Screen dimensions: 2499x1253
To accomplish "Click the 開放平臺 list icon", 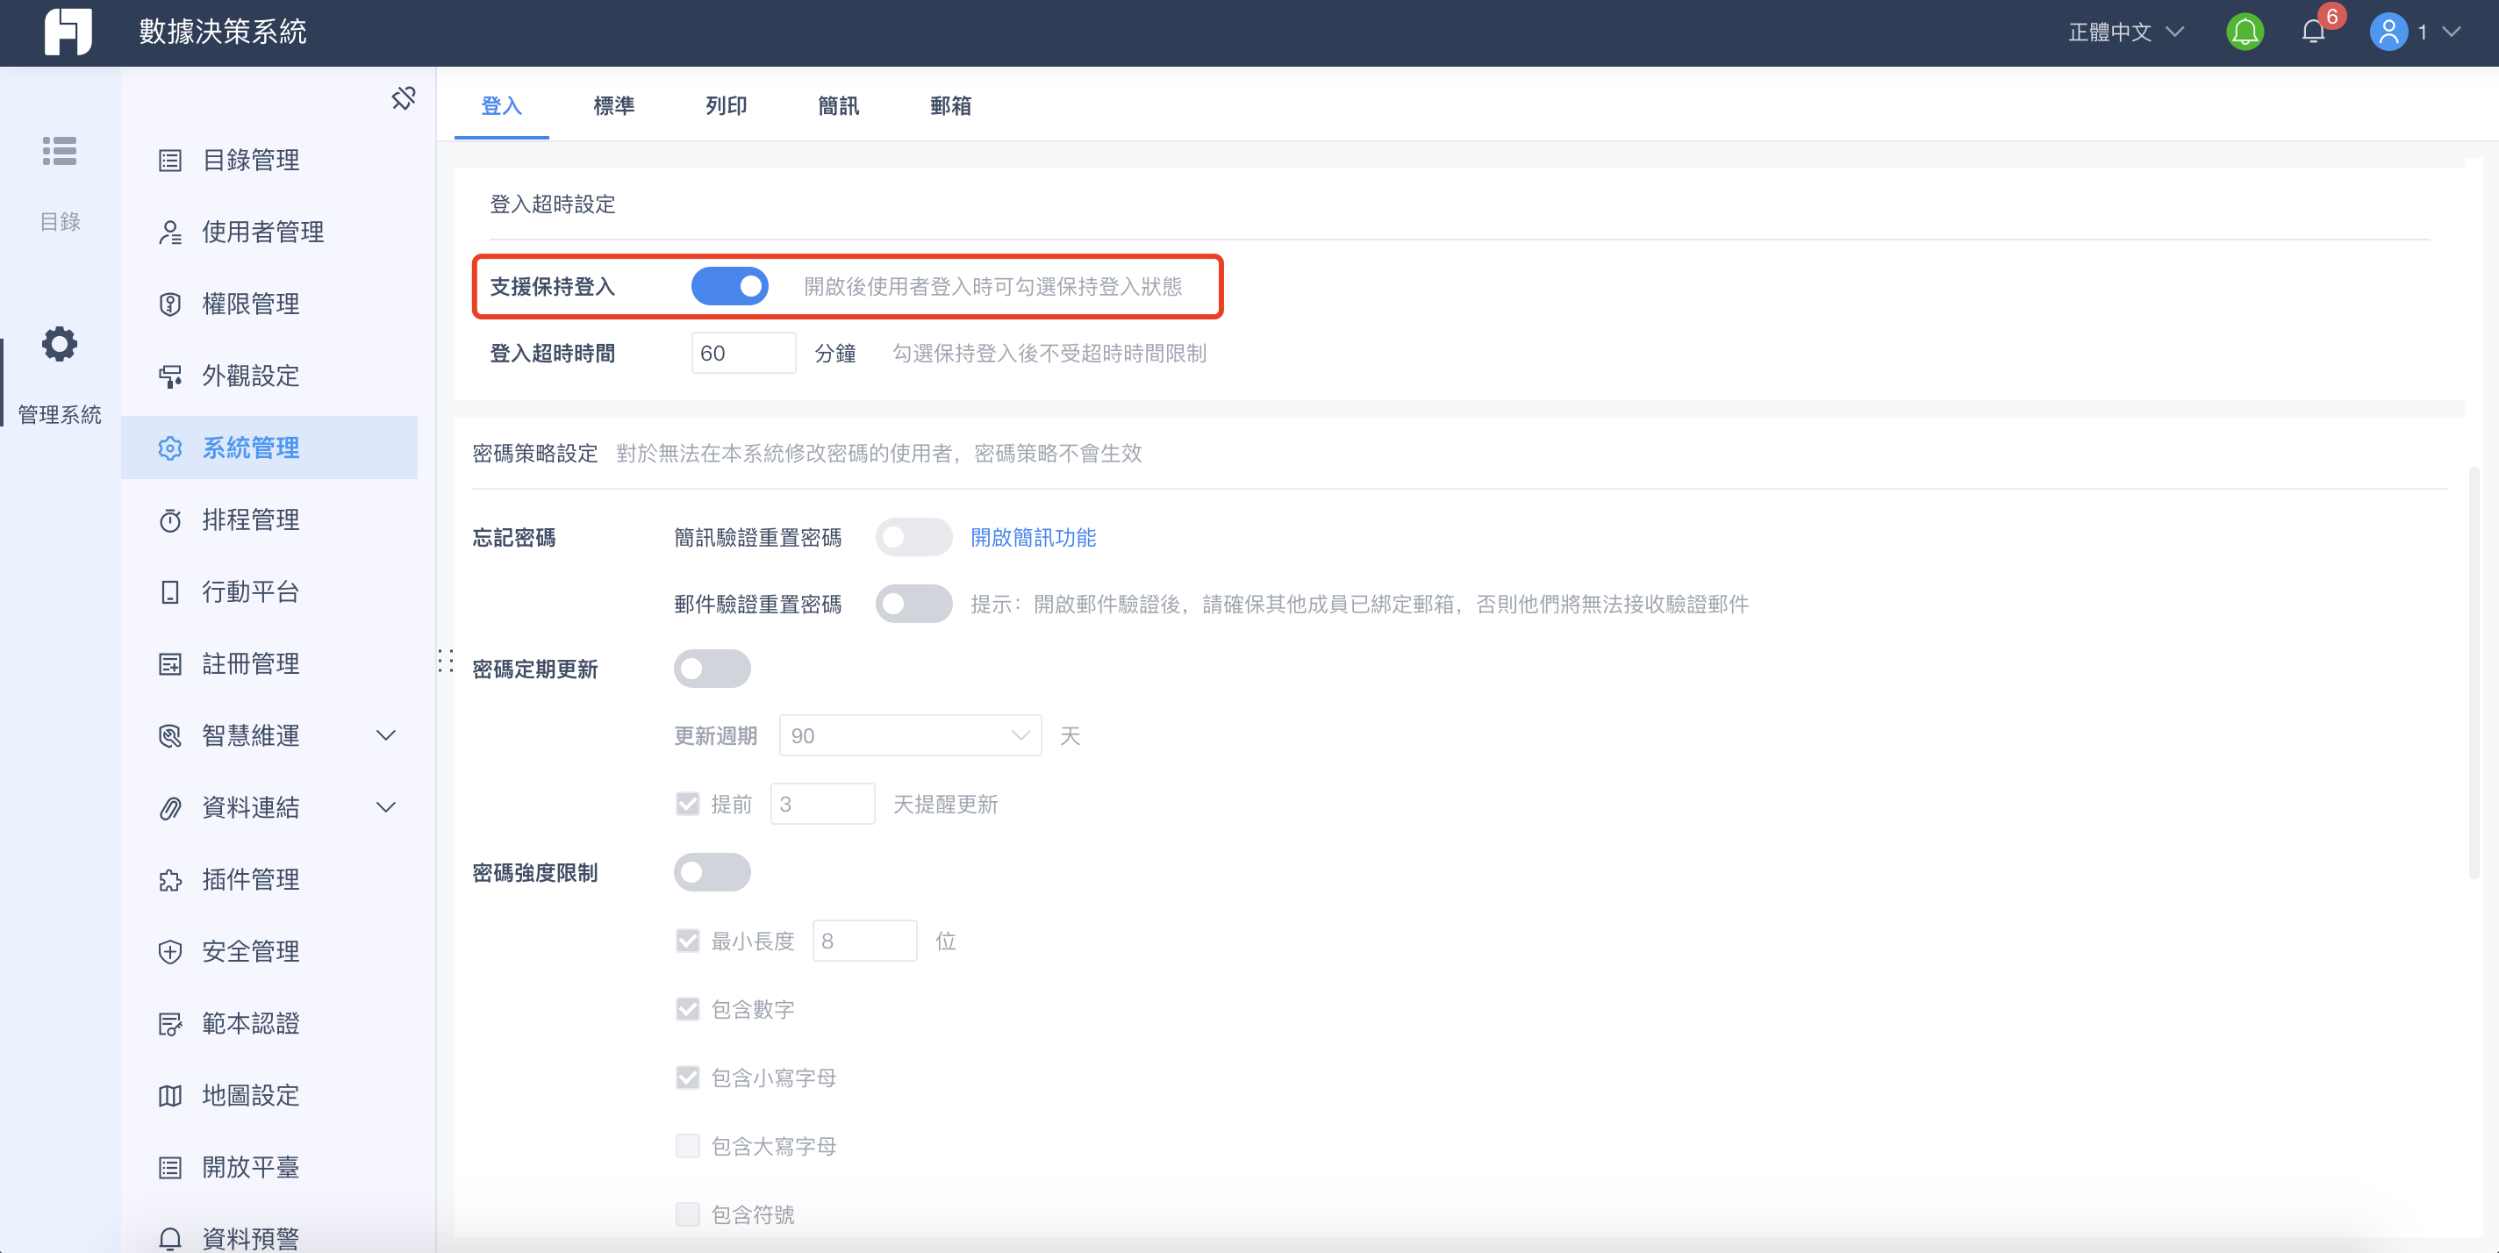I will [169, 1168].
